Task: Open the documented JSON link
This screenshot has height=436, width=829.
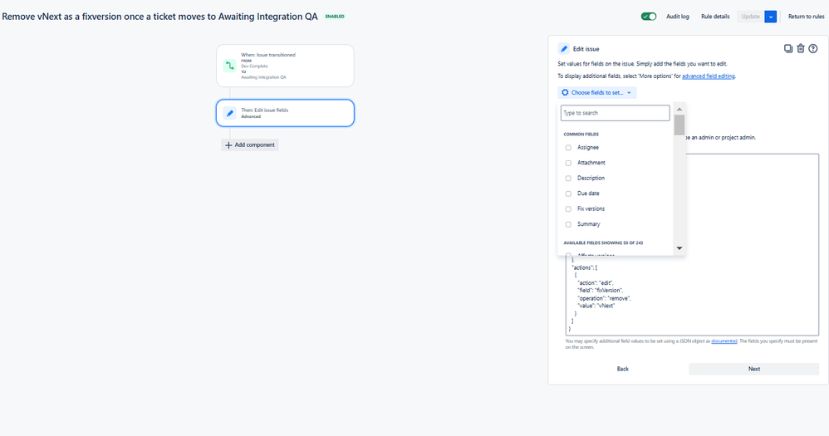Action: point(724,340)
